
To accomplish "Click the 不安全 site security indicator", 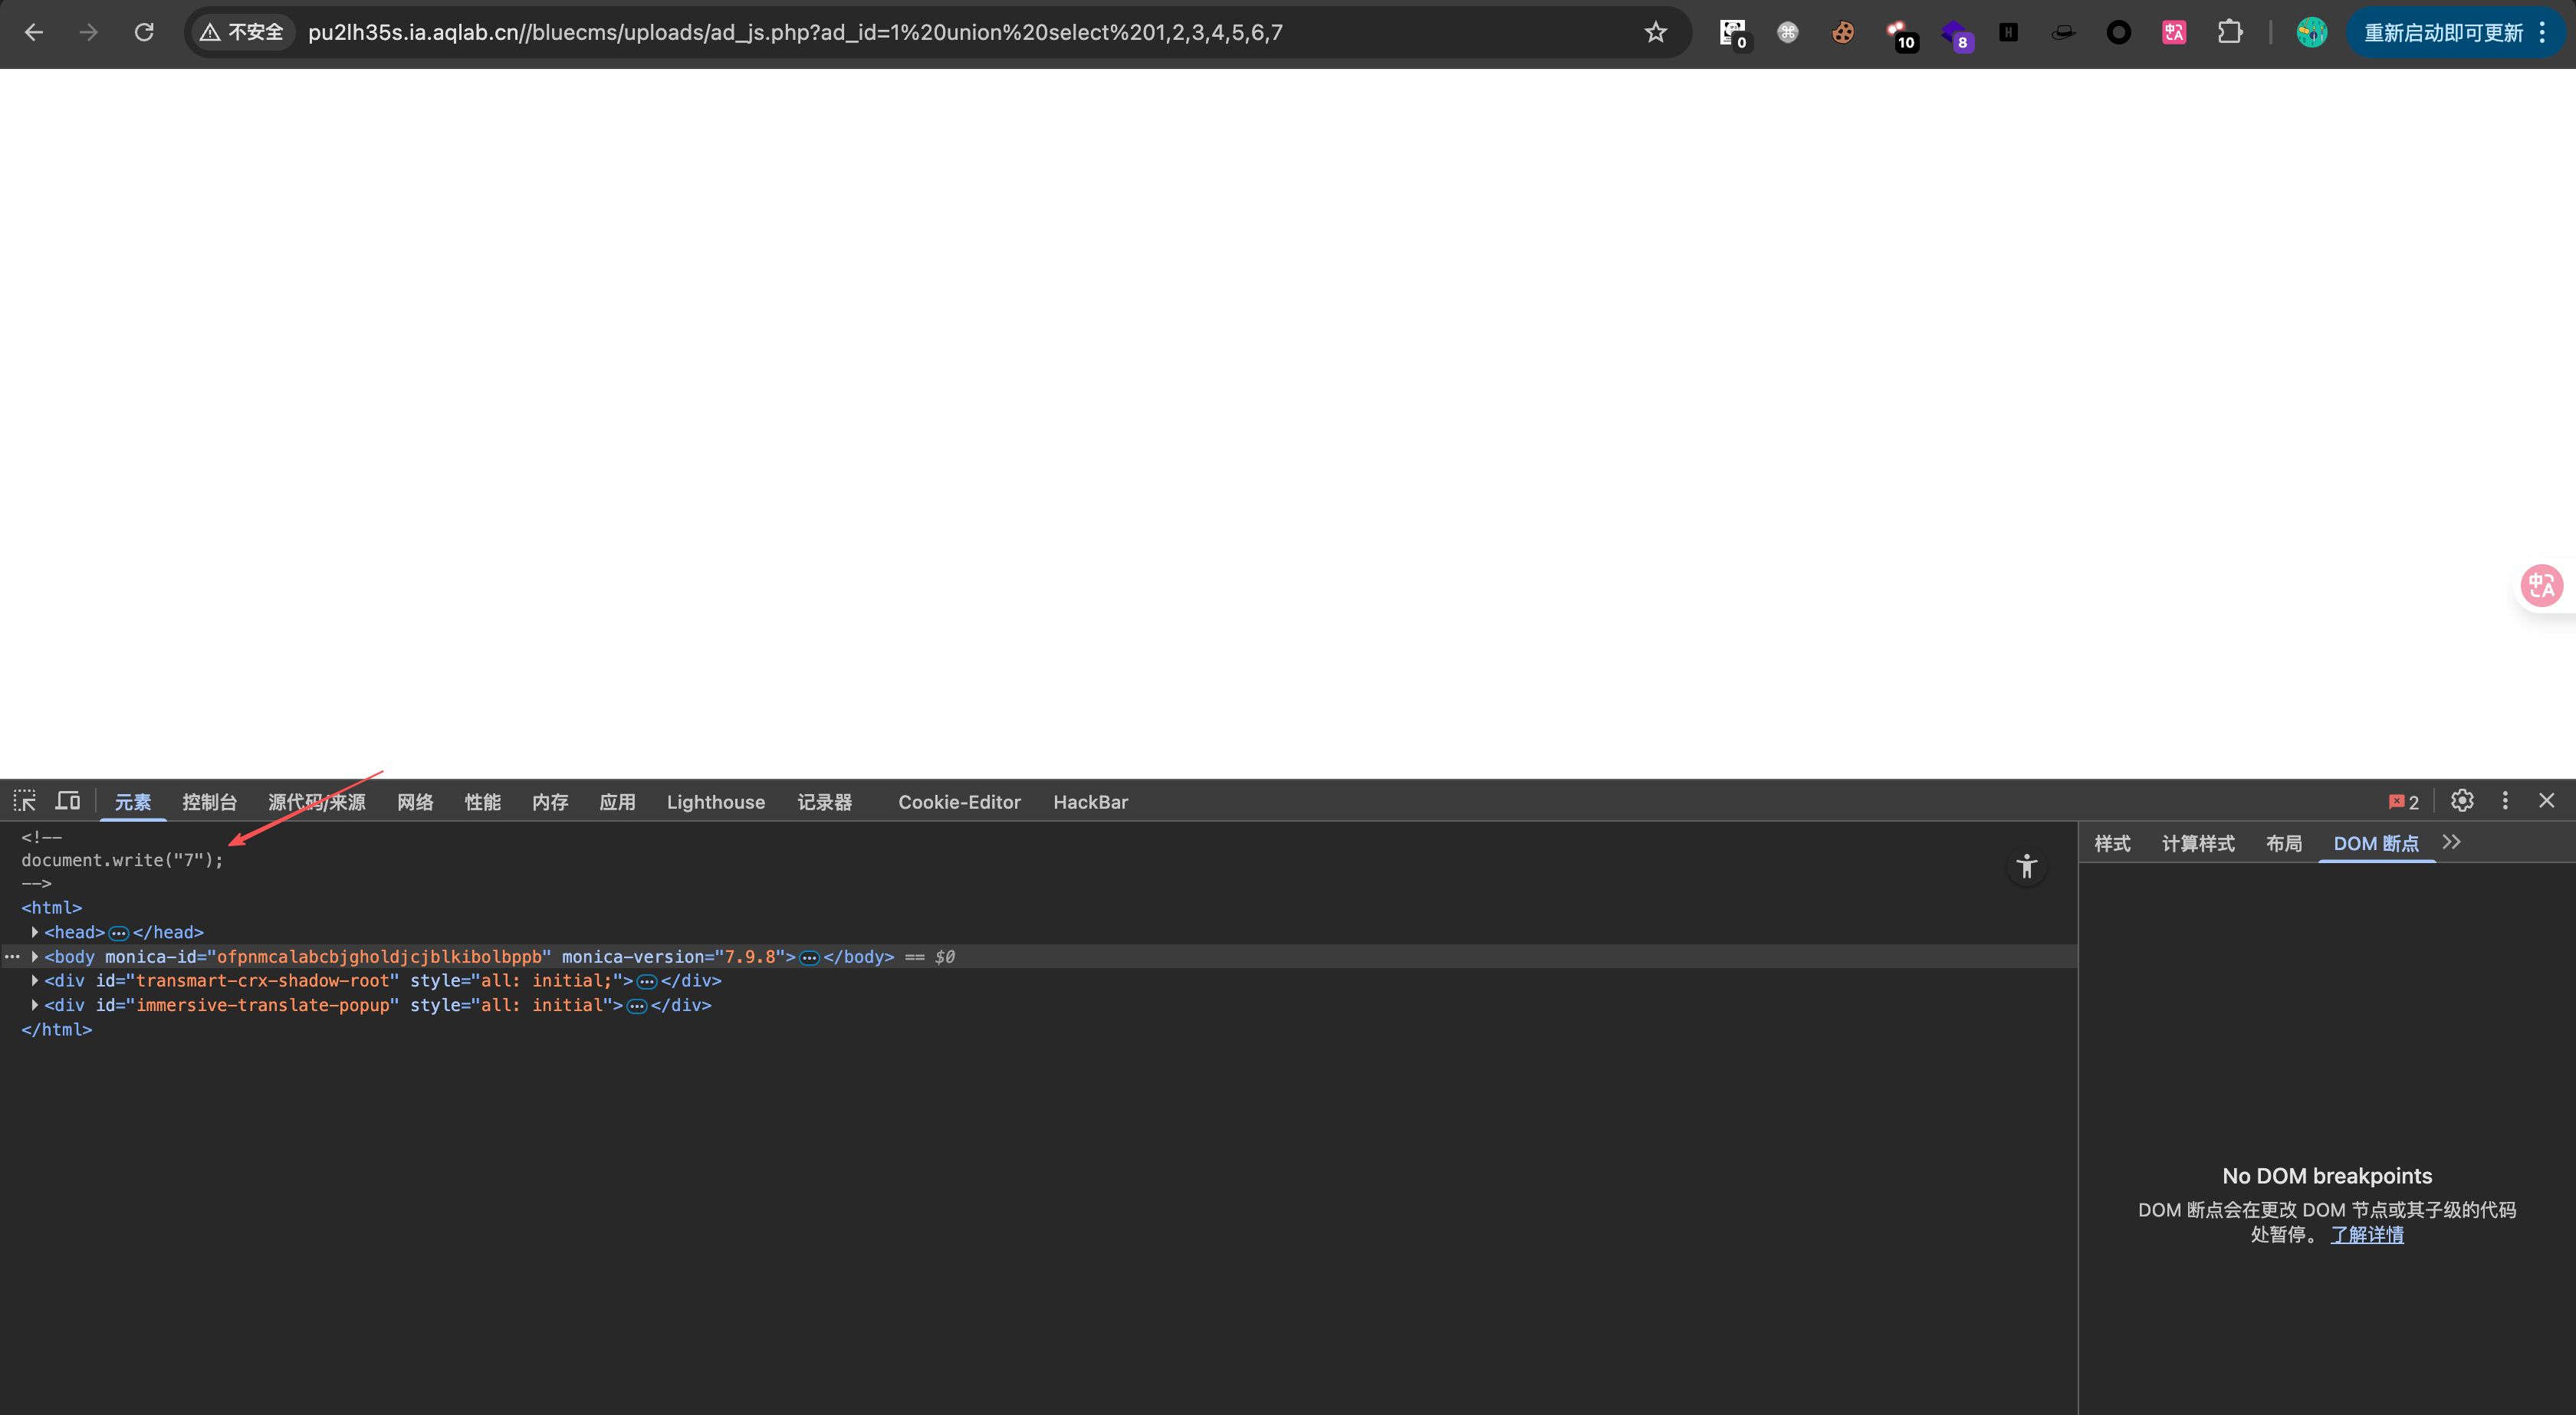I will tap(243, 33).
